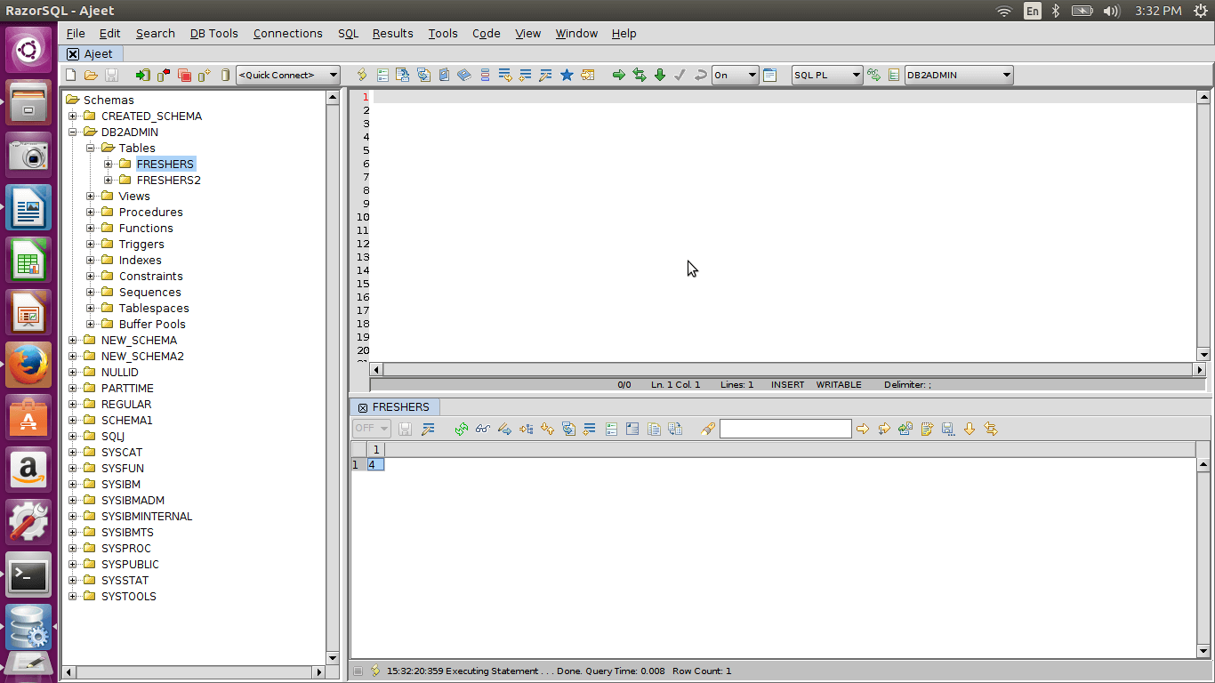Click the Commit checkmark icon
This screenshot has height=683, width=1215.
680,76
